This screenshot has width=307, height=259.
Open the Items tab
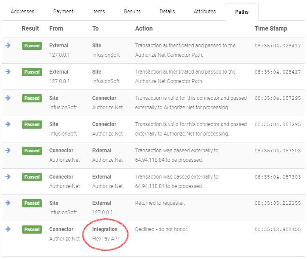pyautogui.click(x=98, y=12)
